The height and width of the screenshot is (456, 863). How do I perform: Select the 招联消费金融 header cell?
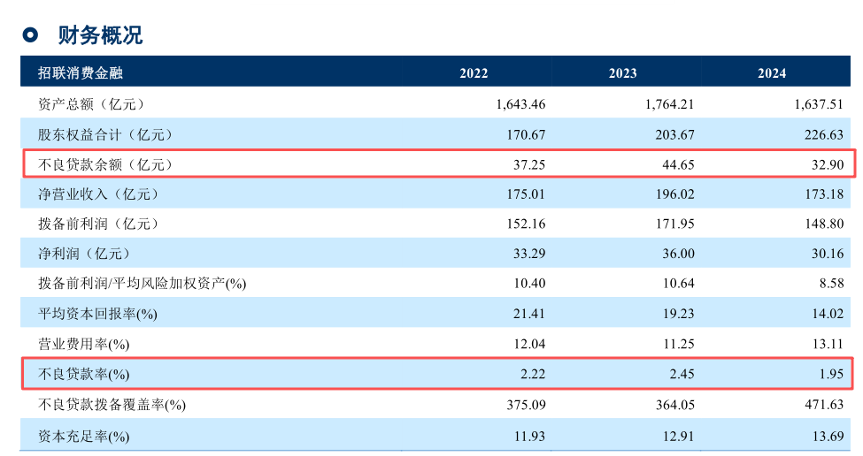[x=81, y=73]
